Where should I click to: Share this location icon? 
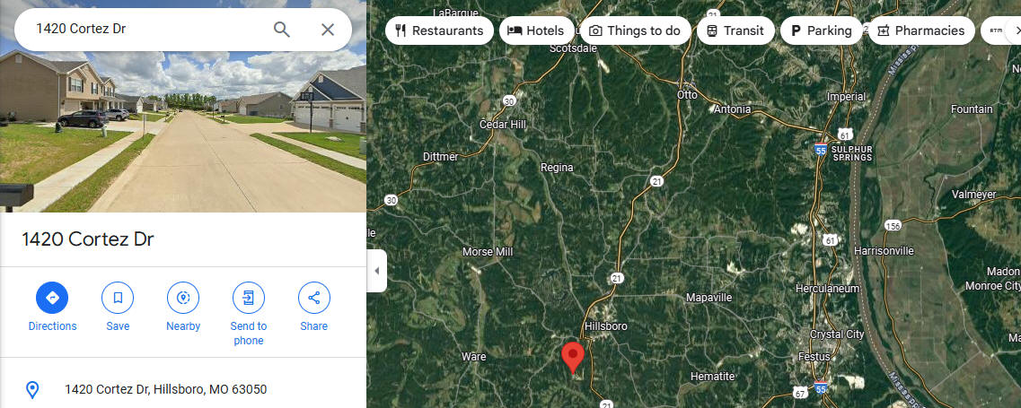point(314,298)
